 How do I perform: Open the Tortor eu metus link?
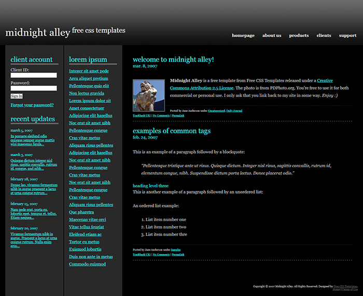click(x=84, y=242)
